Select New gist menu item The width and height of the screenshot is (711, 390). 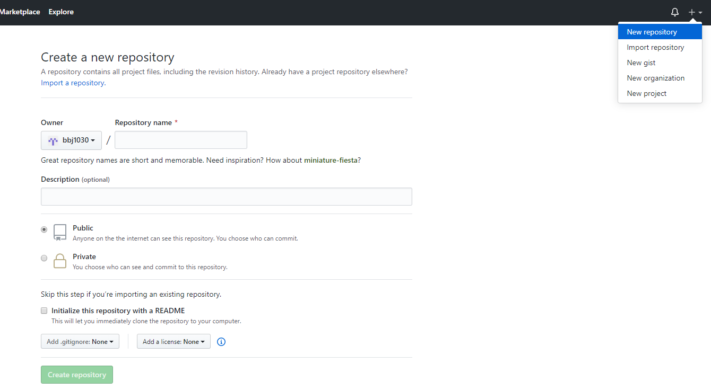tap(641, 63)
